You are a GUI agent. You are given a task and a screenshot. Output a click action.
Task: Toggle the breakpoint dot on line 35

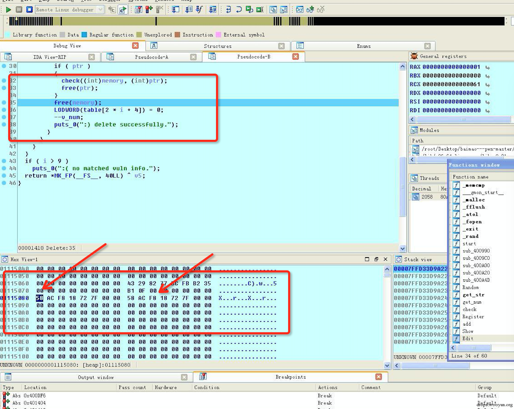(x=4, y=103)
